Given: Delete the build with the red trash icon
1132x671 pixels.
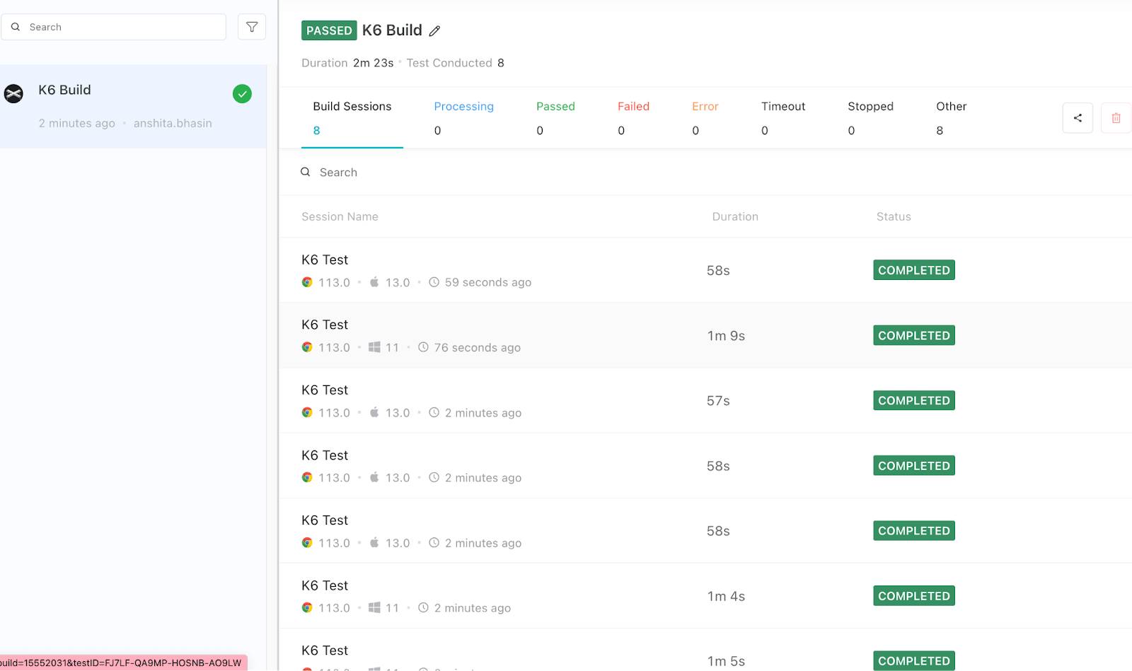Looking at the screenshot, I should (x=1116, y=118).
